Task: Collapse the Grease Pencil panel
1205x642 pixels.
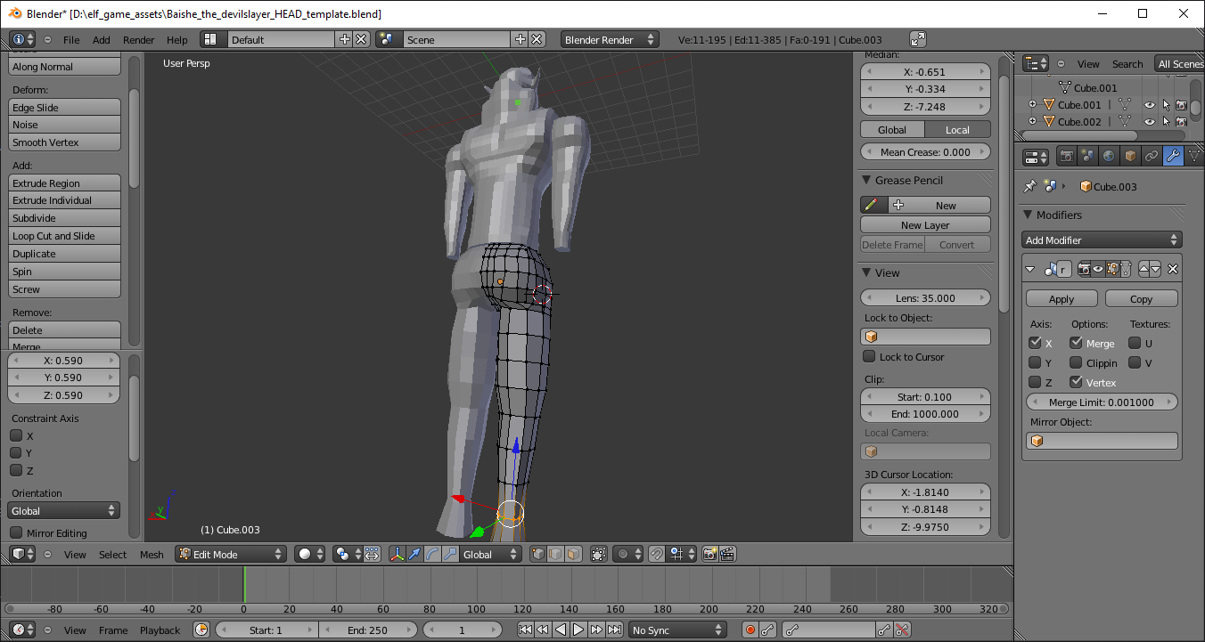Action: pos(868,181)
